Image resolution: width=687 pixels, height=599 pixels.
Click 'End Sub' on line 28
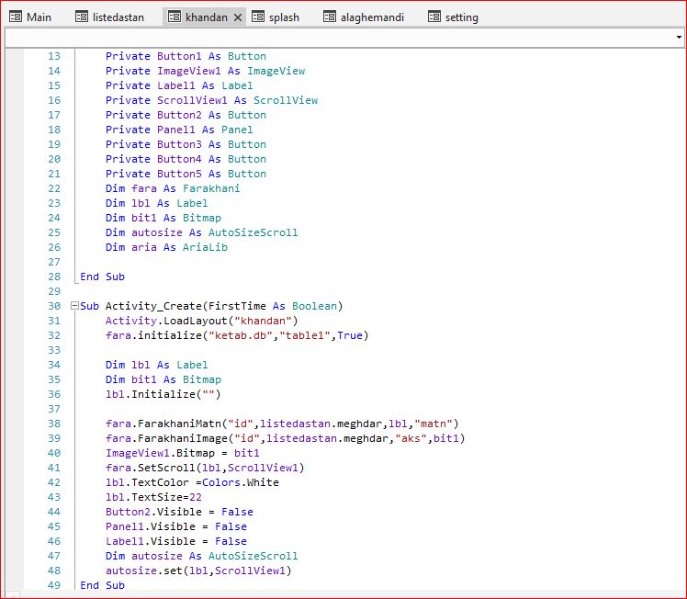[x=102, y=277]
